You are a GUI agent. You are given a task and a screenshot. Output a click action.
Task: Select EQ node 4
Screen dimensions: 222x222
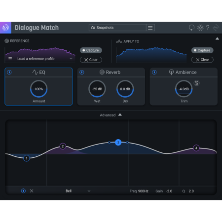tap(196, 148)
